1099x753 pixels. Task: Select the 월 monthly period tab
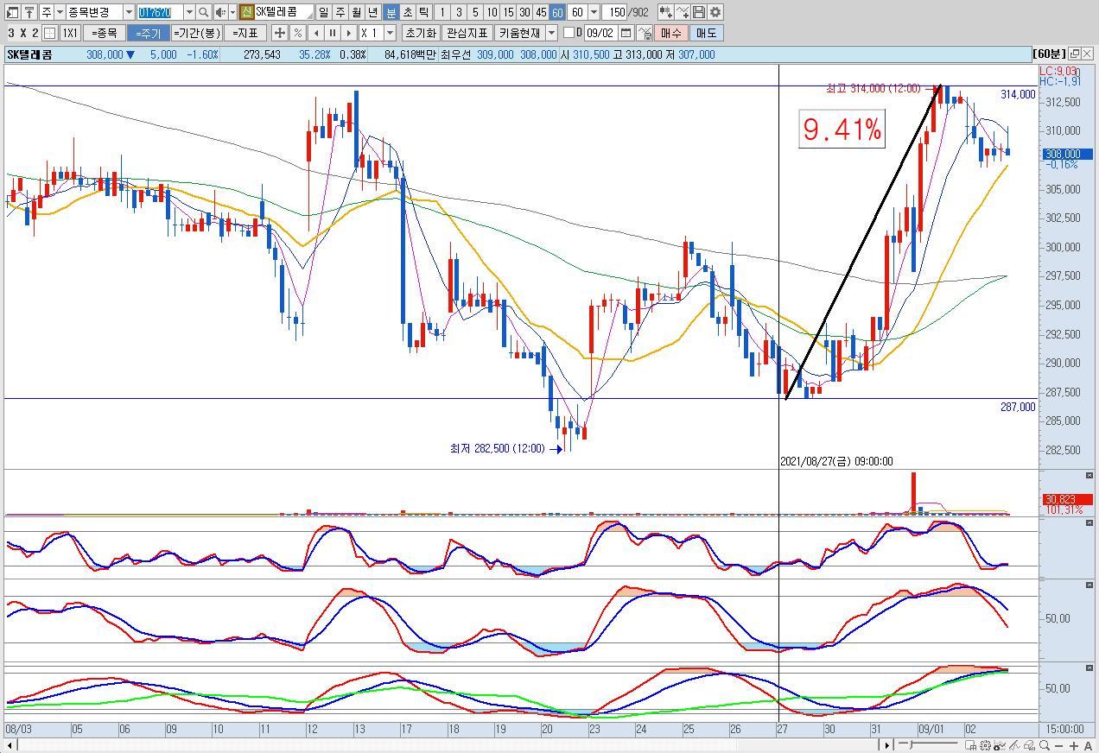pos(356,12)
